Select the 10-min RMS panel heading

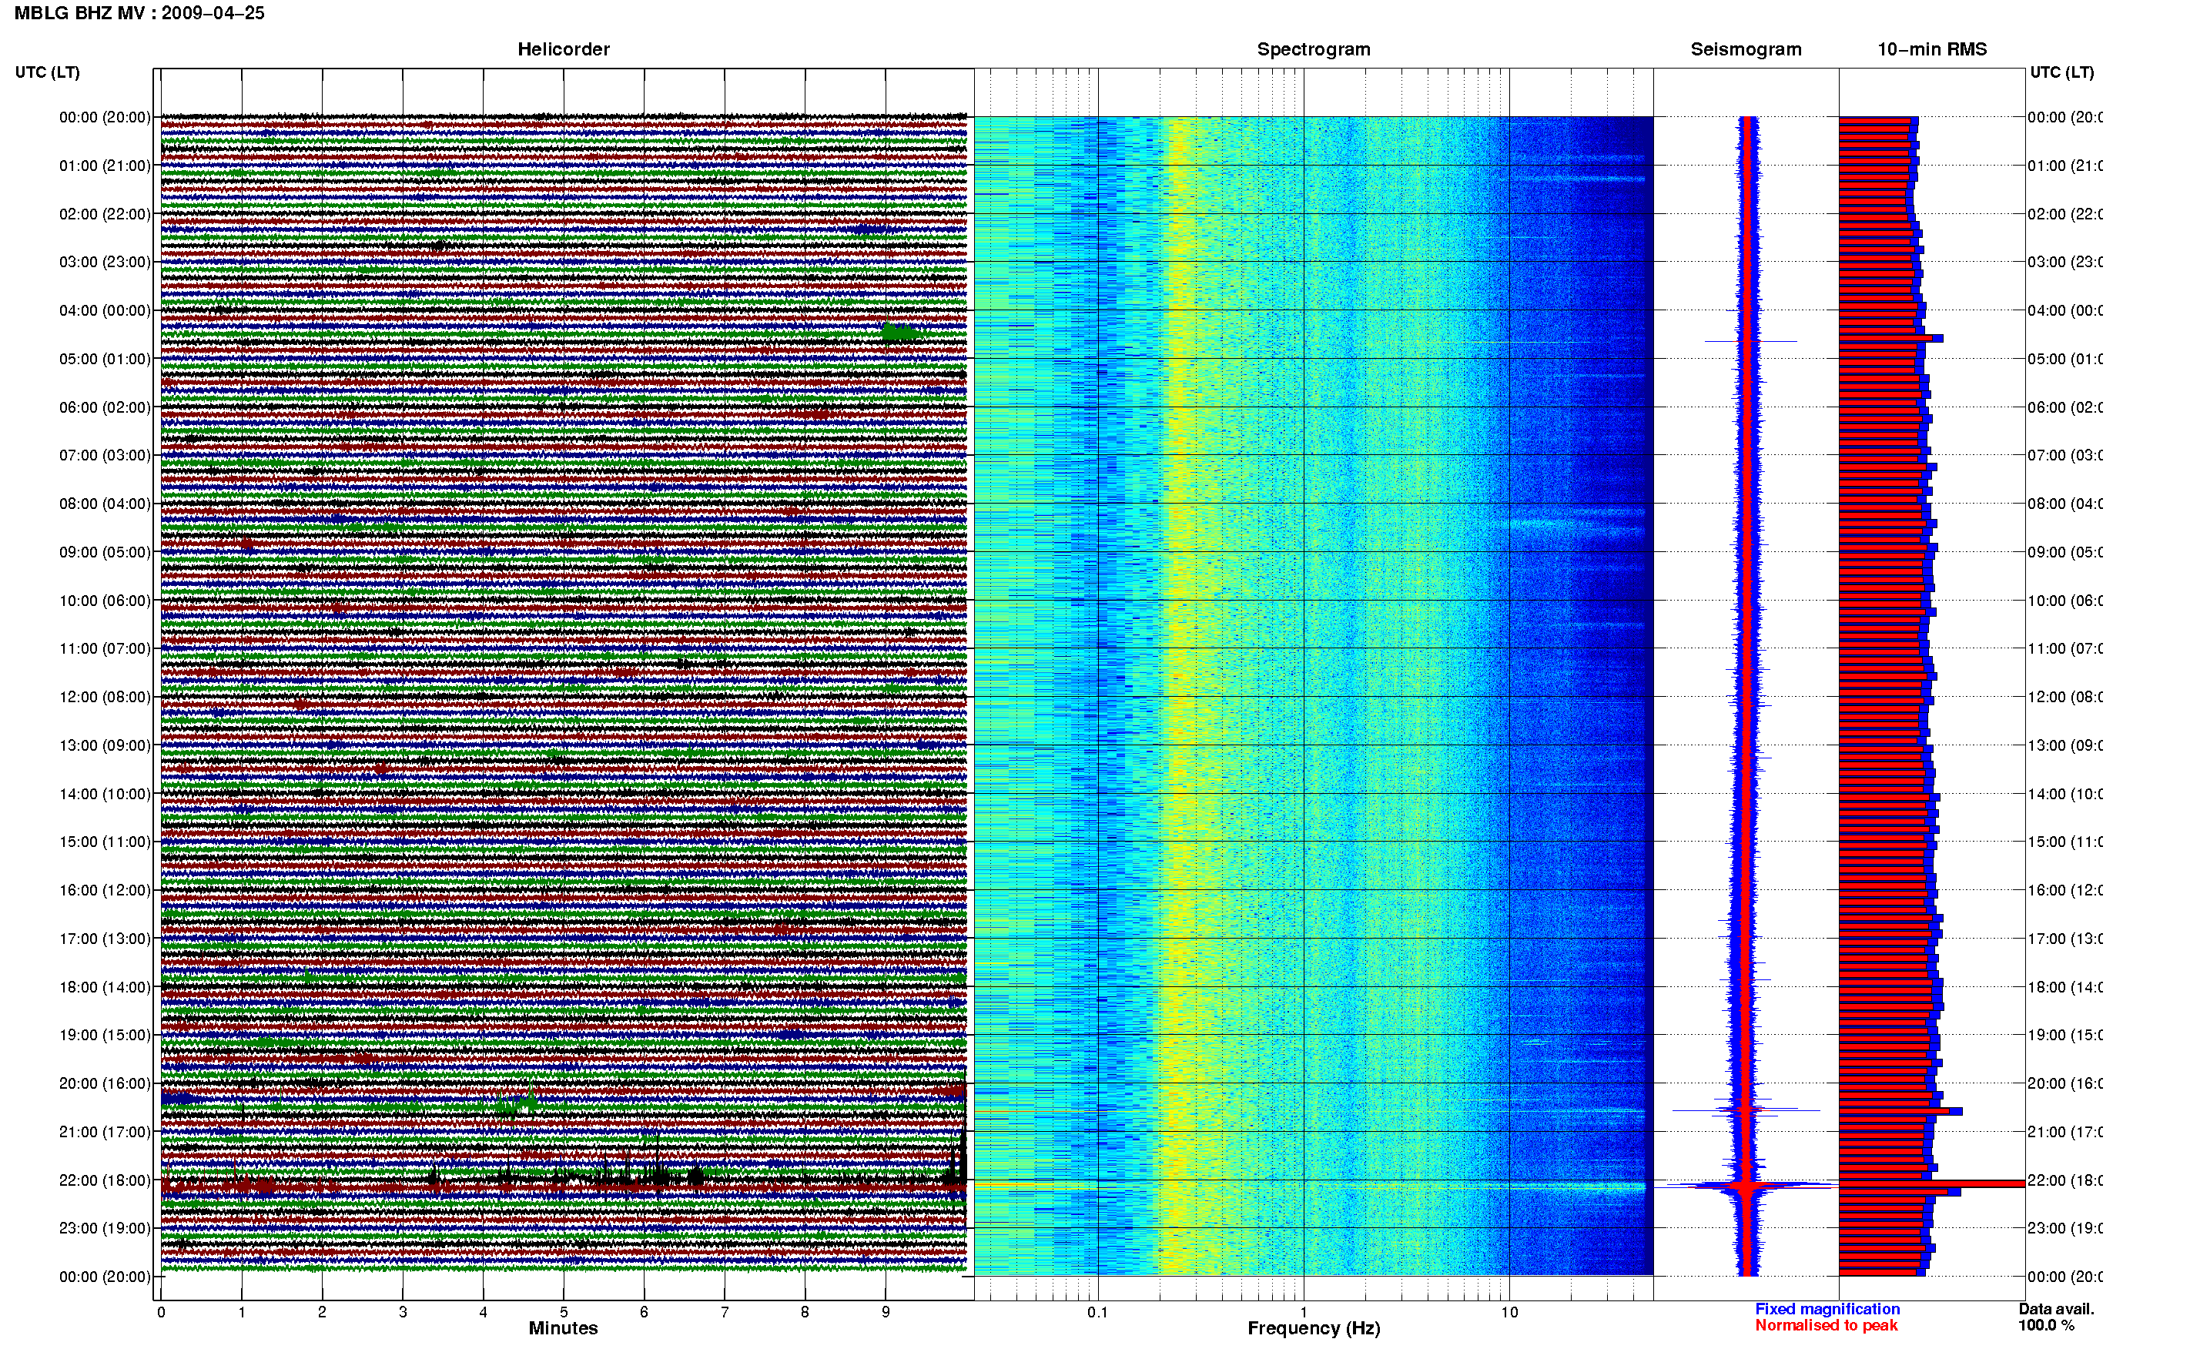pyautogui.click(x=1932, y=49)
